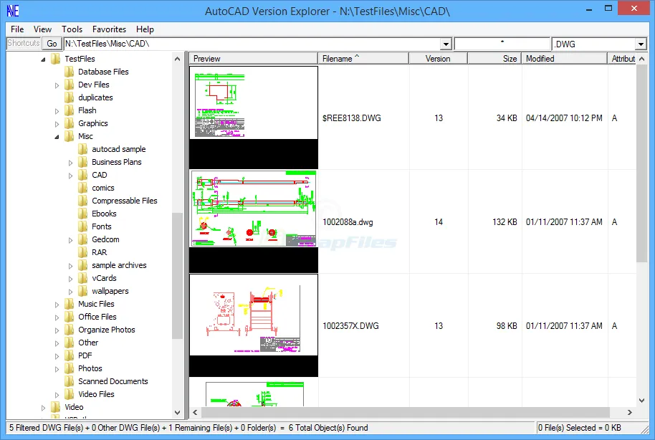Sort by the Filename column header
The image size is (655, 440).
click(363, 59)
